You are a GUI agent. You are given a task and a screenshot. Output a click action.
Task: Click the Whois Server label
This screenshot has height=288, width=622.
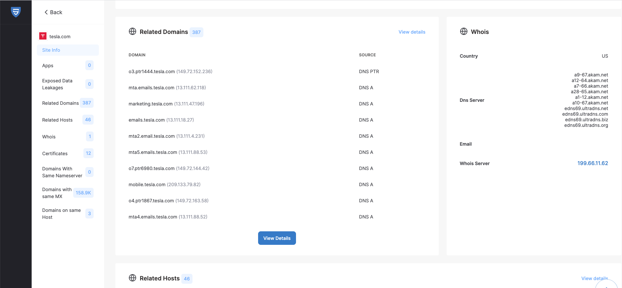click(x=475, y=163)
